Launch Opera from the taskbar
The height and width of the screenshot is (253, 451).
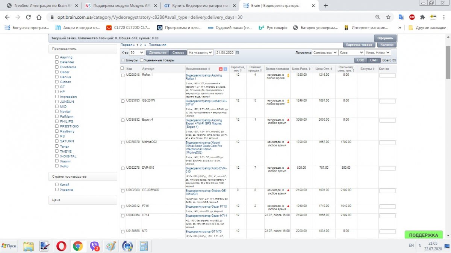(x=61, y=246)
